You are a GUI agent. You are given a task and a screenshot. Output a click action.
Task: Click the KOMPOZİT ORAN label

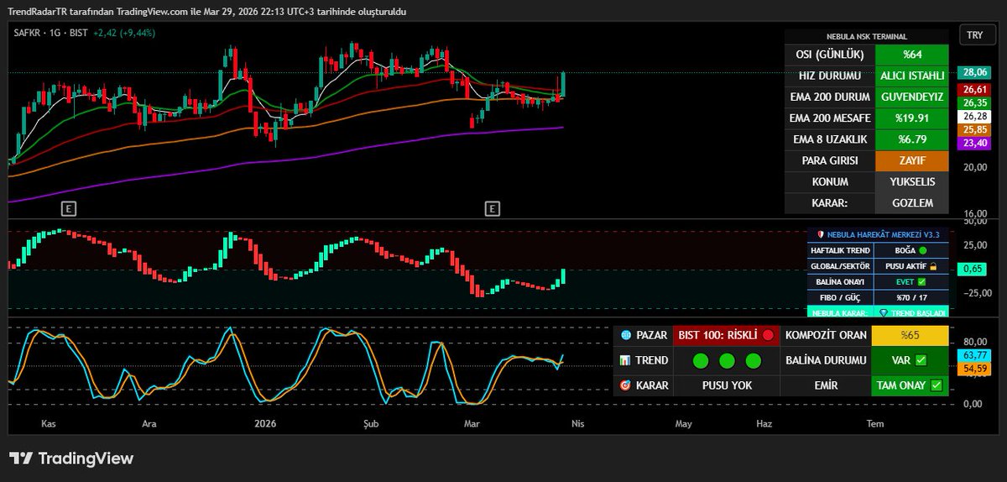(x=826, y=335)
